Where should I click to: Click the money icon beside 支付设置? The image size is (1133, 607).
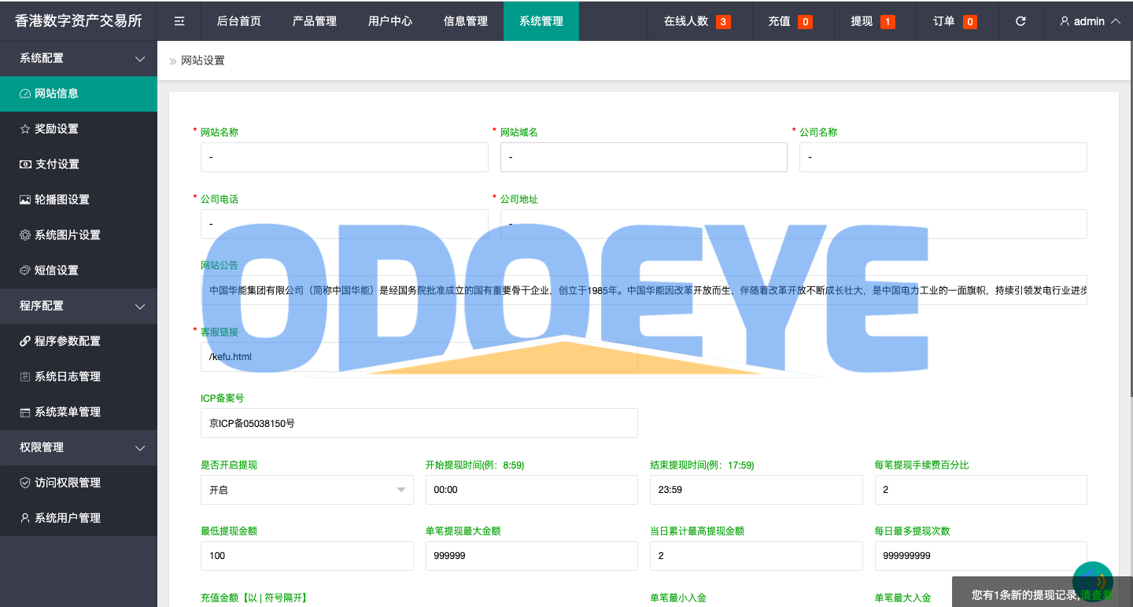click(25, 164)
